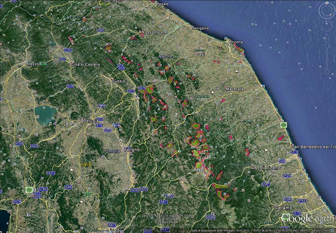Click the Ancona place label
The width and height of the screenshot is (336, 233).
click(x=236, y=42)
